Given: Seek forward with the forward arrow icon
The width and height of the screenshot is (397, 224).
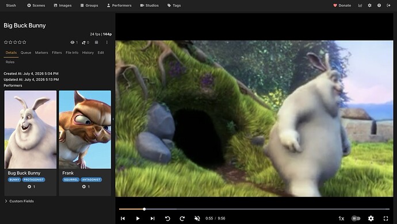Looking at the screenshot, I should coord(182,218).
